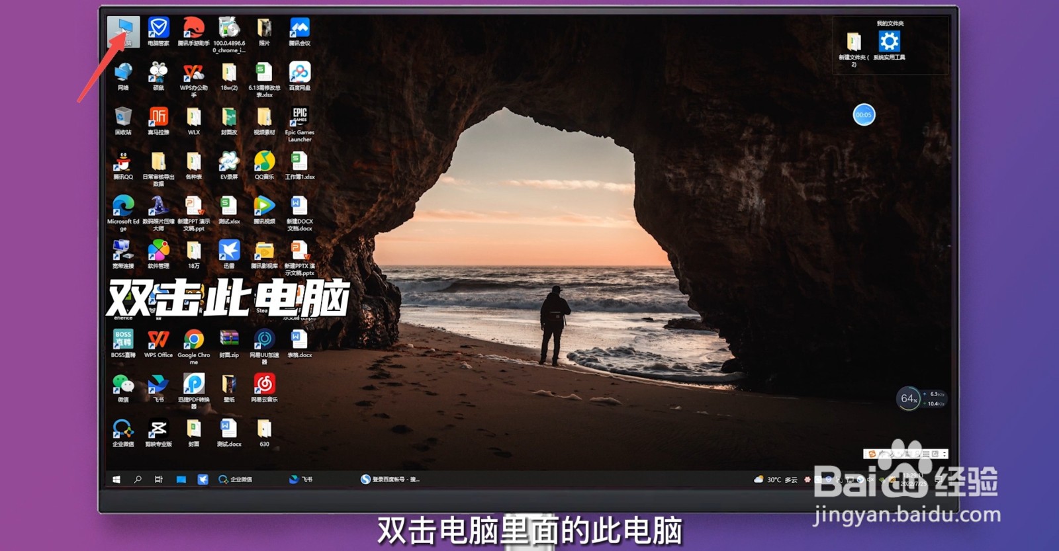Open 网易云音乐 desktop shortcut

click(264, 388)
